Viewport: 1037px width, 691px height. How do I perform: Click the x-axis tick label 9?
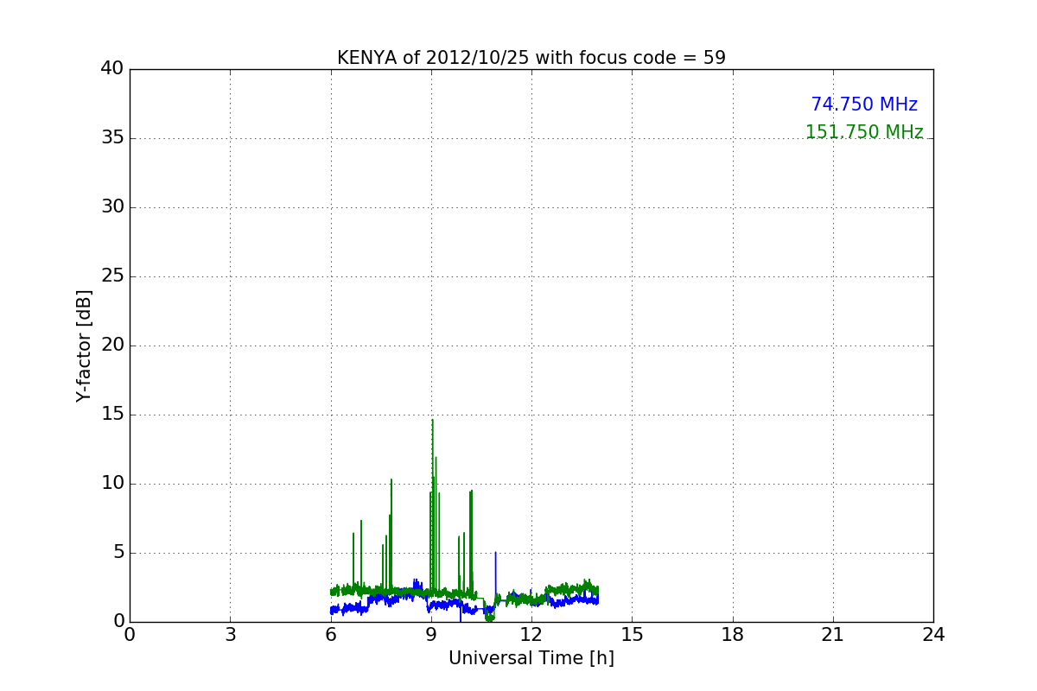coord(431,635)
